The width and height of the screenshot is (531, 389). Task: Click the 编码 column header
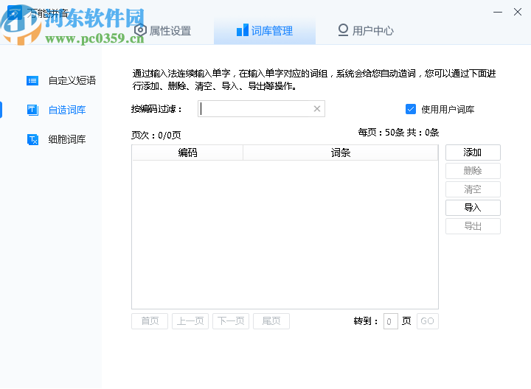[187, 153]
